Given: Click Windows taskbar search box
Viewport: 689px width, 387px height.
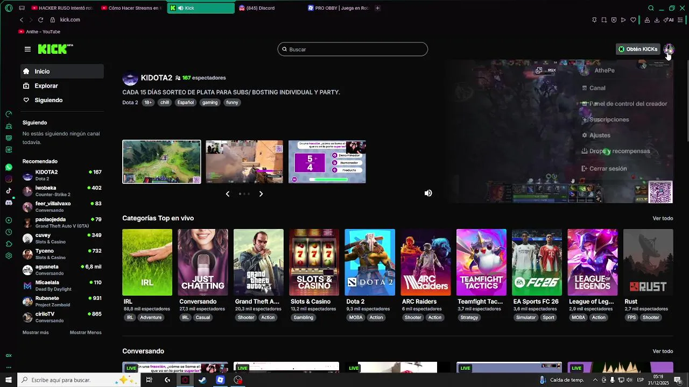Looking at the screenshot, I should [79, 380].
